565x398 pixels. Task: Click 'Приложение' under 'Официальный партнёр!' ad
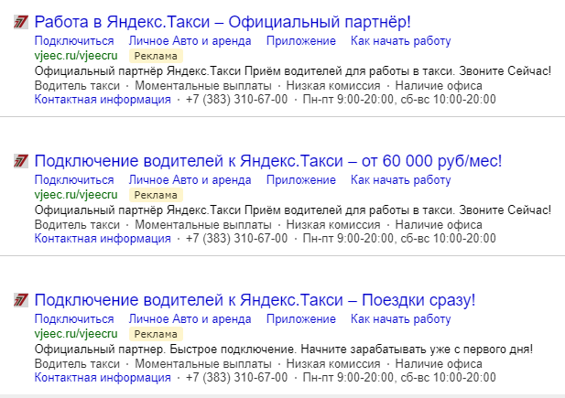pos(301,40)
